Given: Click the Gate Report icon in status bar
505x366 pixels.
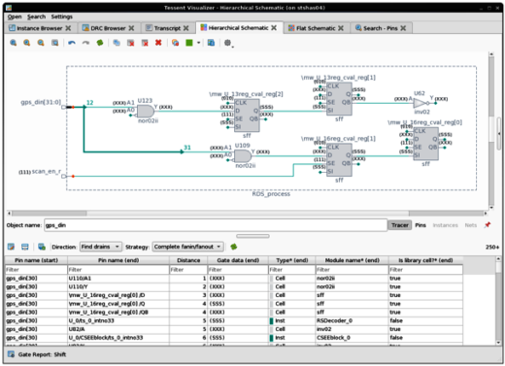Looking at the screenshot, I should tap(11, 354).
